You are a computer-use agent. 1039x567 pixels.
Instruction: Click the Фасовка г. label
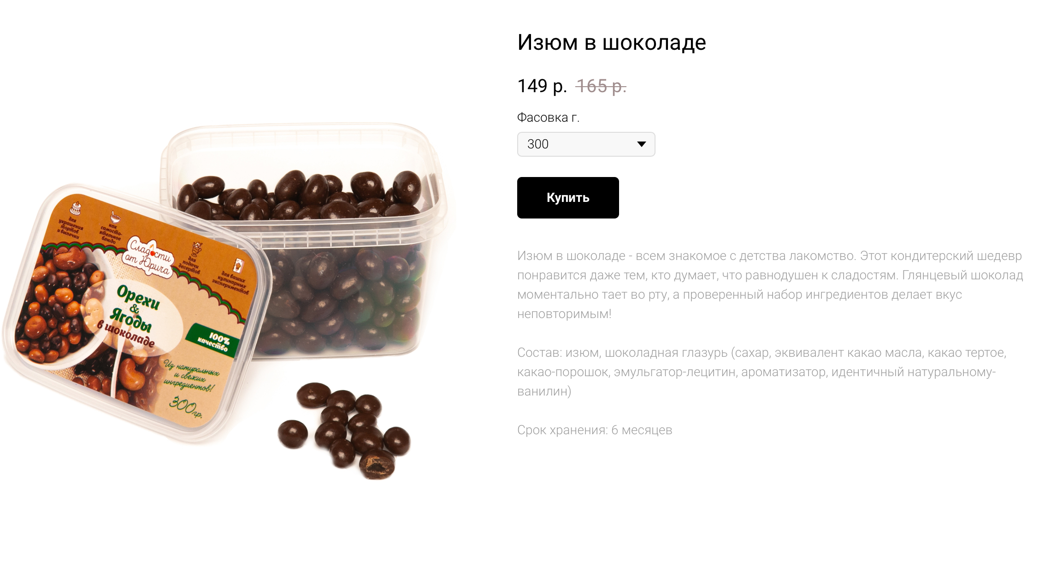click(548, 118)
